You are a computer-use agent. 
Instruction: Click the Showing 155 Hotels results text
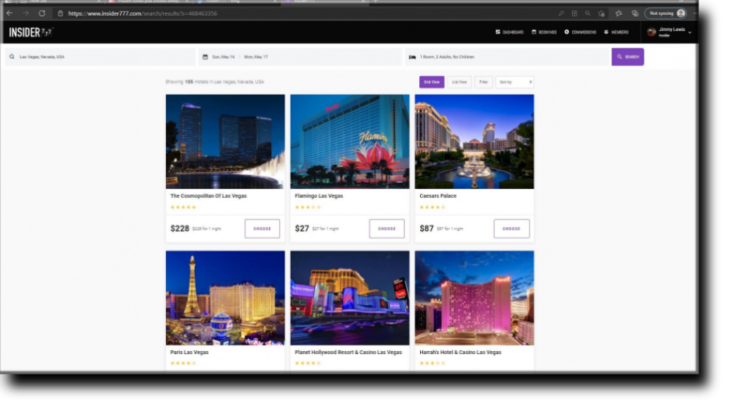pyautogui.click(x=214, y=82)
